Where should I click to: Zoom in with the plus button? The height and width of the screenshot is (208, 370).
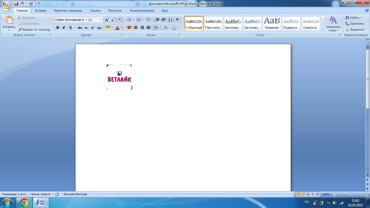[366, 194]
